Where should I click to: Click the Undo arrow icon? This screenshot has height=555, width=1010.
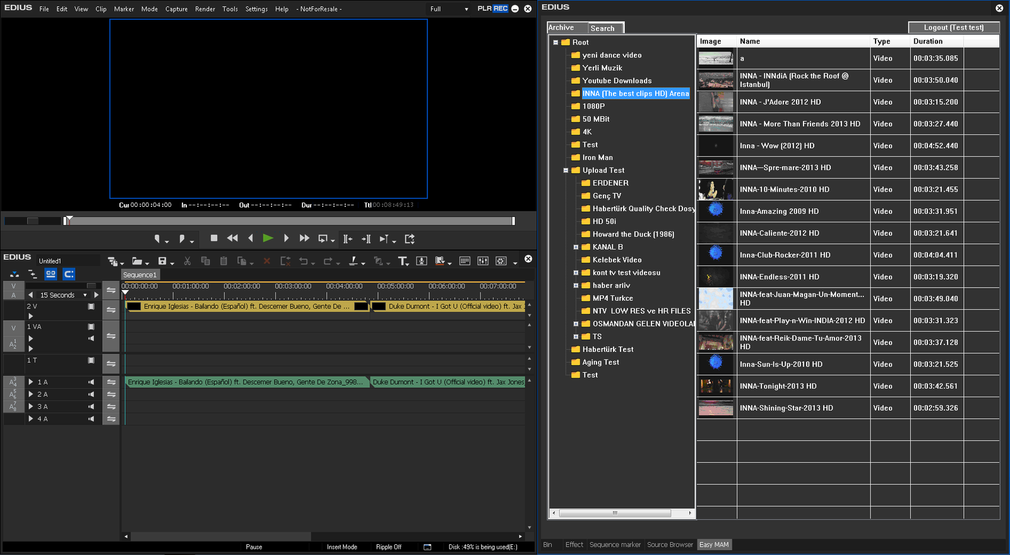(304, 261)
